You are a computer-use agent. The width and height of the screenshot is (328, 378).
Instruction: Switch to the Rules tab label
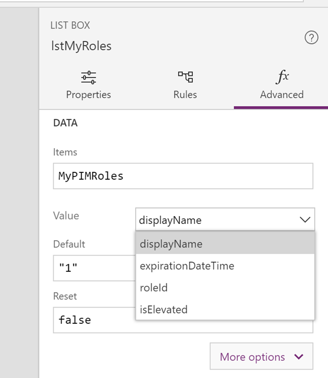[185, 94]
